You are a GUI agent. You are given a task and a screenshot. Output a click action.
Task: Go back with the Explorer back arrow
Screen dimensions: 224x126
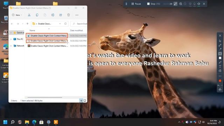pos(12,24)
